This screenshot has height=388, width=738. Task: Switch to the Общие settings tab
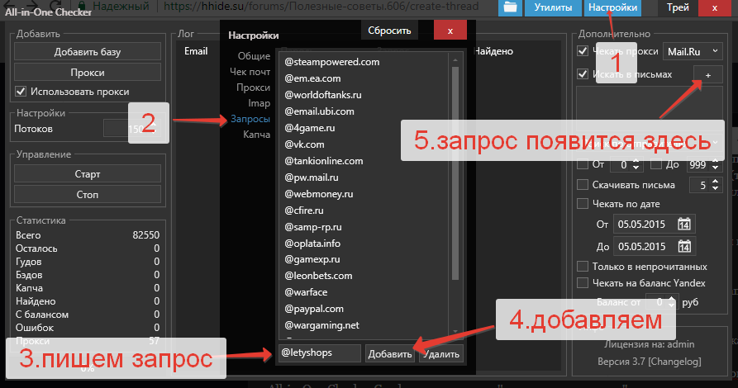[254, 56]
